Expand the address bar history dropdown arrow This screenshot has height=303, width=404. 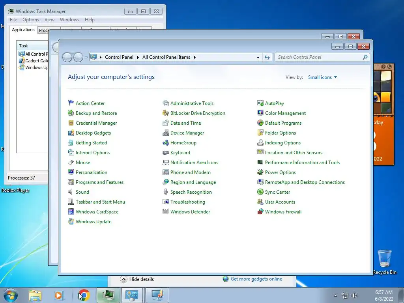[258, 57]
